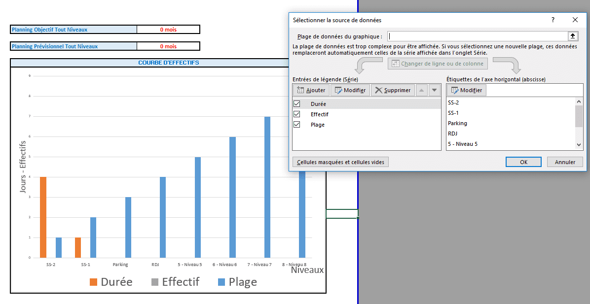Move series up with the up arrow
Image resolution: width=590 pixels, height=304 pixels.
[x=421, y=90]
